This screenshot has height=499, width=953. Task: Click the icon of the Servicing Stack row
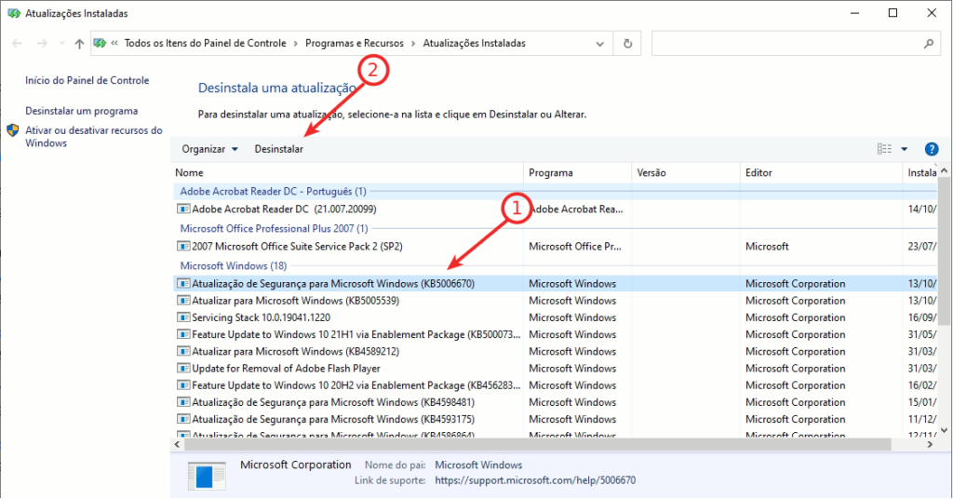point(183,317)
